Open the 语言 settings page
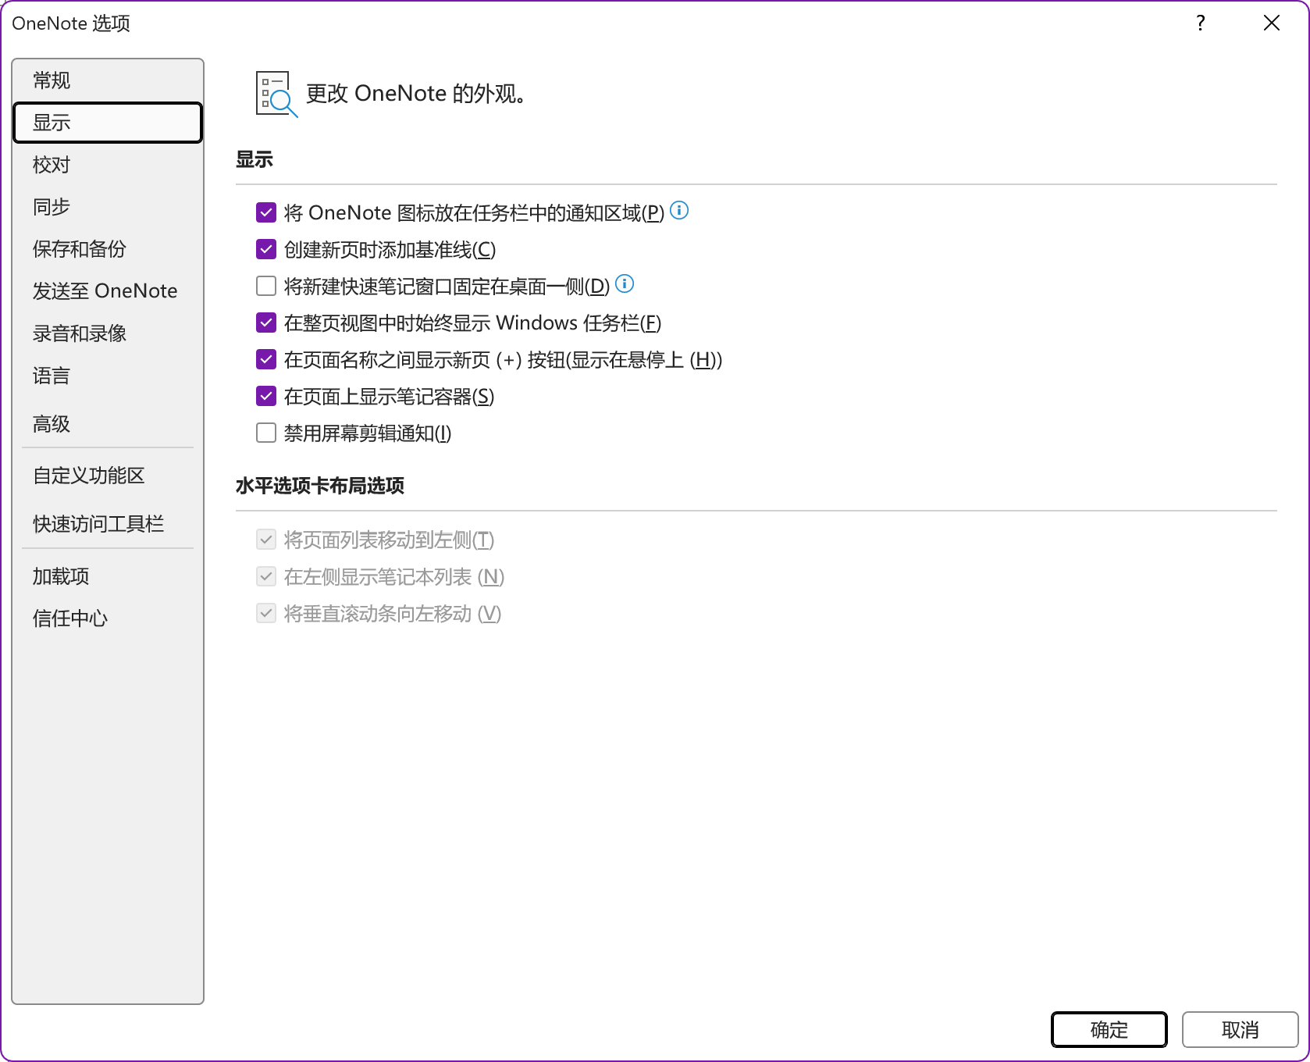Viewport: 1310px width, 1062px height. click(x=108, y=376)
